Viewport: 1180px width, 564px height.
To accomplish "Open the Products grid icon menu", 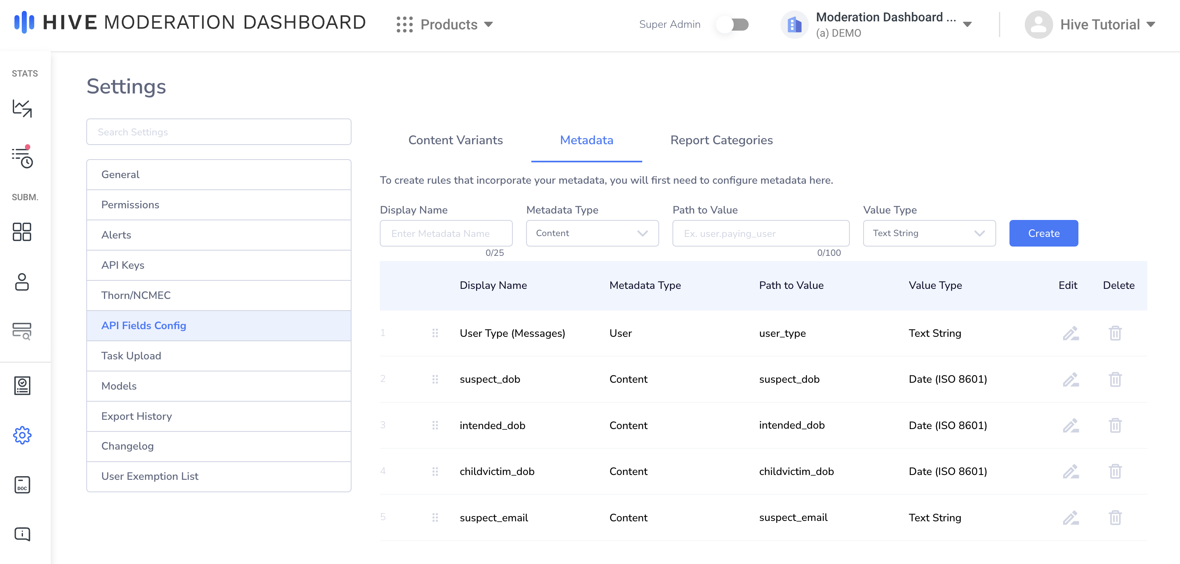I will tap(404, 24).
